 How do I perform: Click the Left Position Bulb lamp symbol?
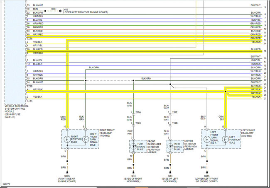pos(225,139)
